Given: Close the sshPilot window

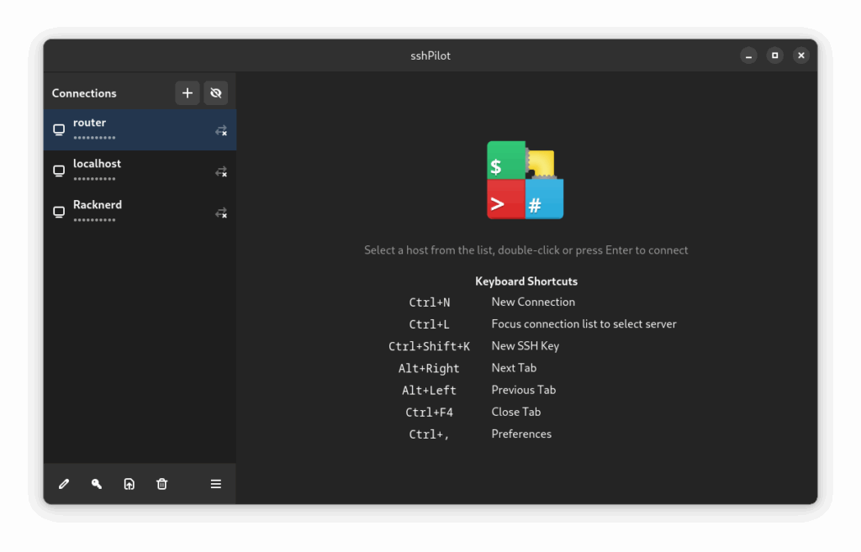Looking at the screenshot, I should tap(801, 55).
